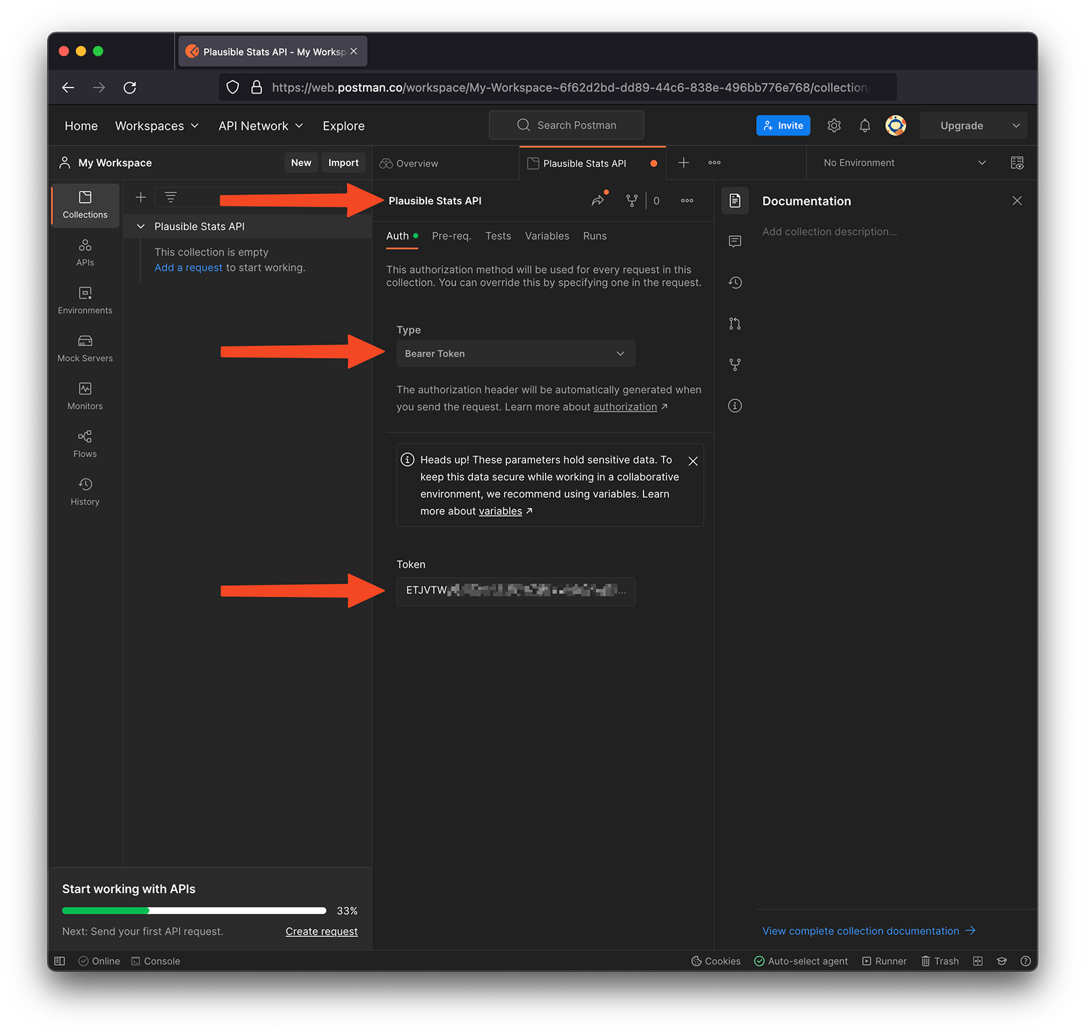Open the user avatar menu
This screenshot has height=1035, width=1086.
(896, 125)
